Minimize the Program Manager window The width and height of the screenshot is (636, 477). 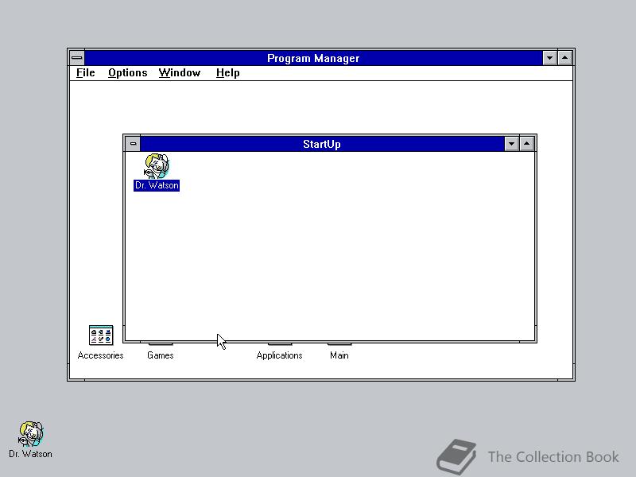(549, 58)
